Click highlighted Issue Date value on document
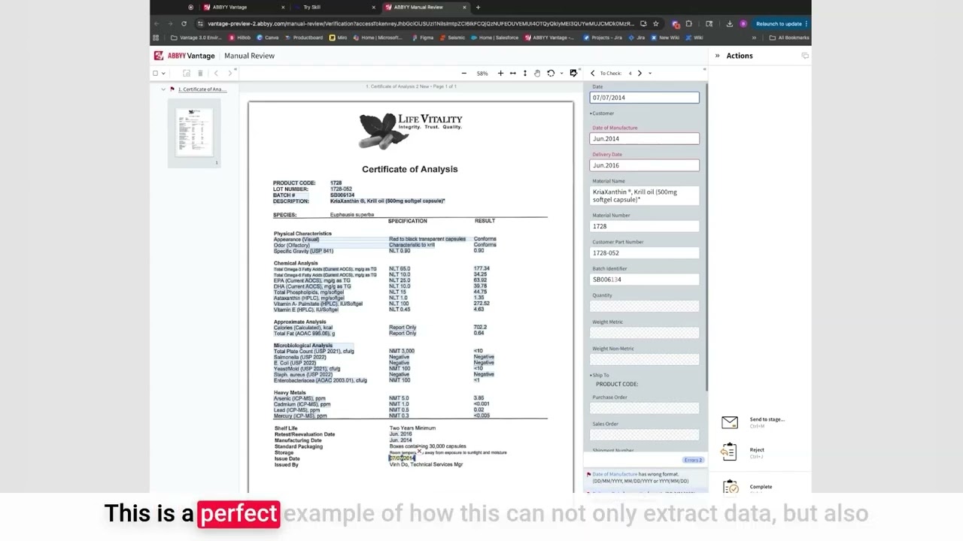Screen dimensions: 963x541 402,458
